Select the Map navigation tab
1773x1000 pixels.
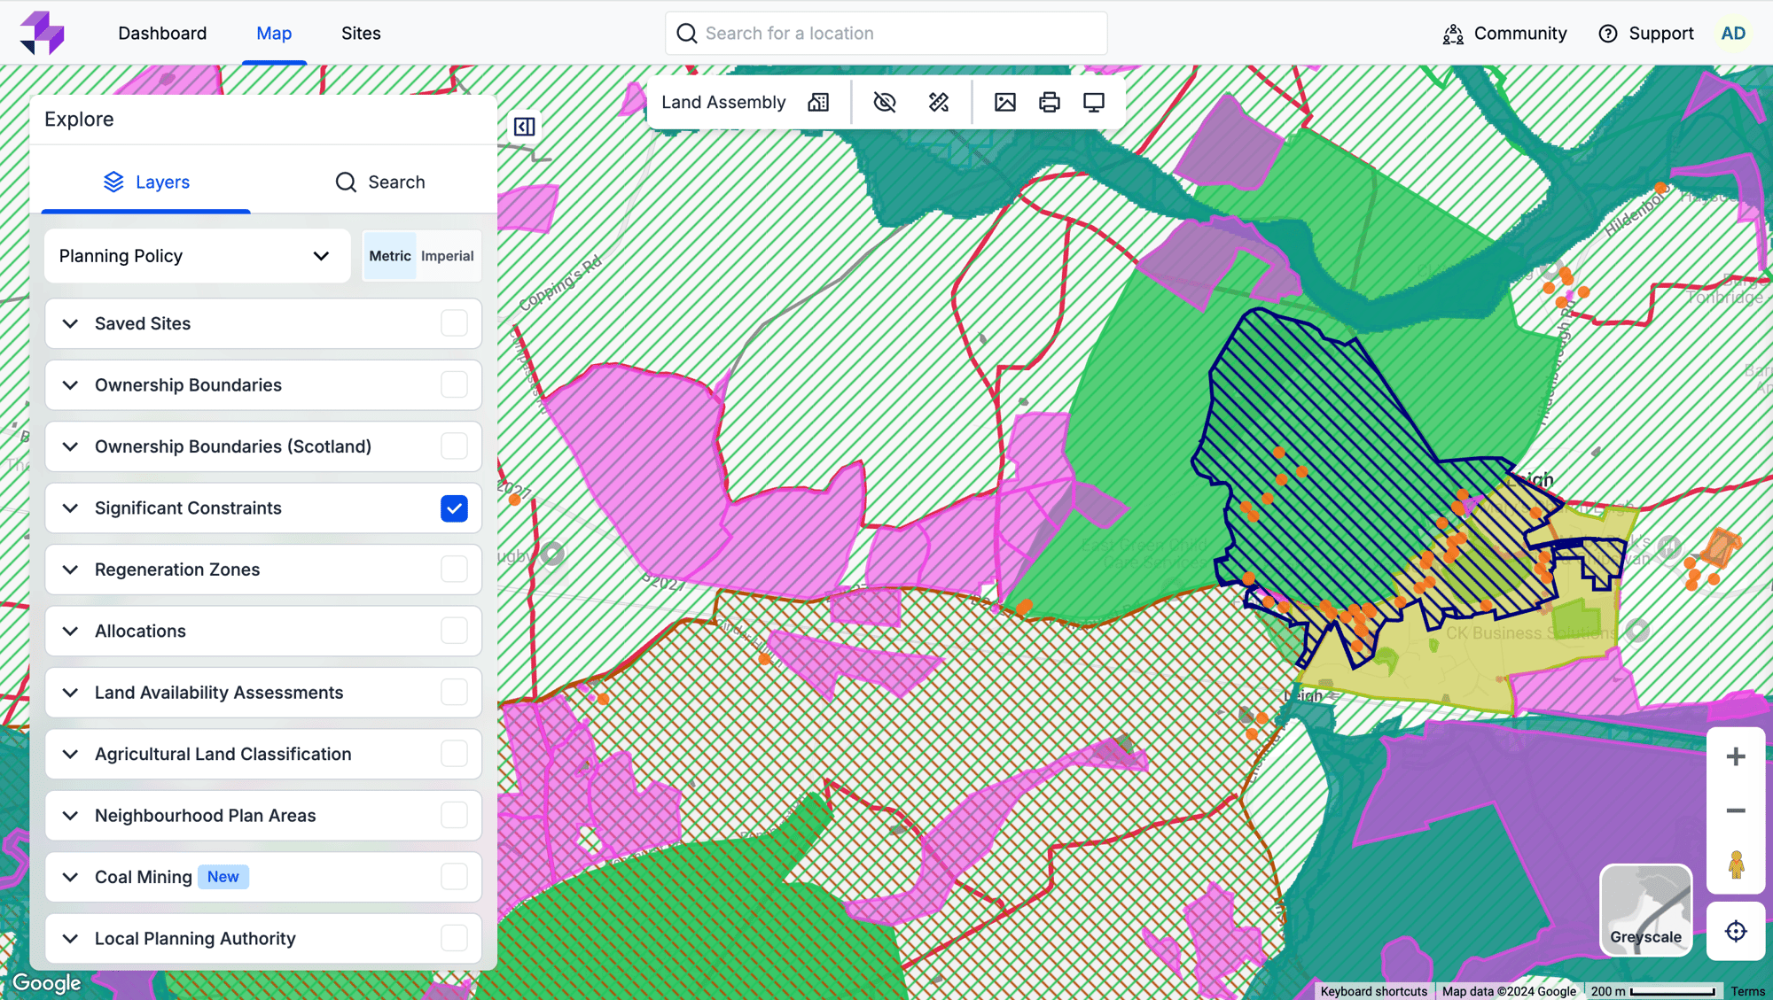[274, 34]
